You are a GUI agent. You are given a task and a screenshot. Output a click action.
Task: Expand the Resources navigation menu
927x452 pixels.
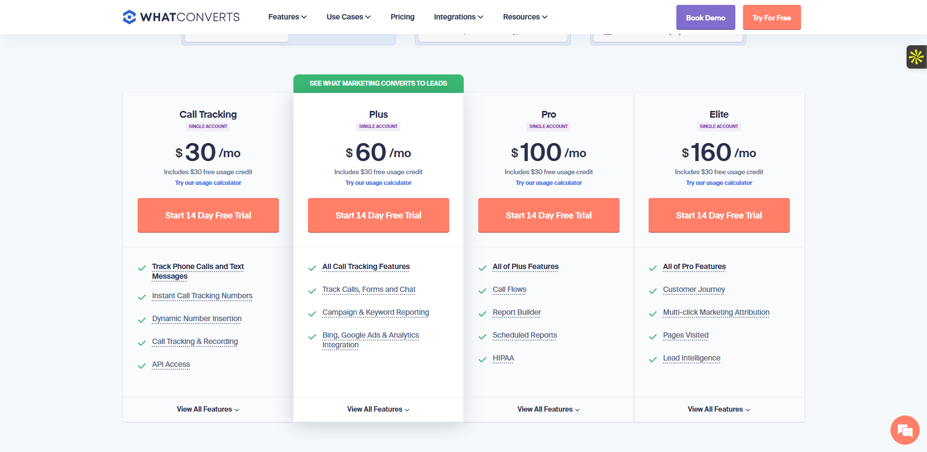[525, 17]
